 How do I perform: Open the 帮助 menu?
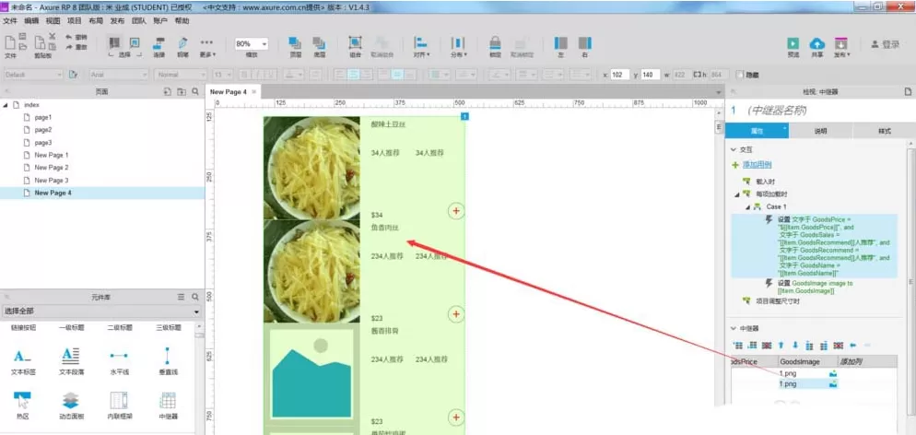[182, 20]
